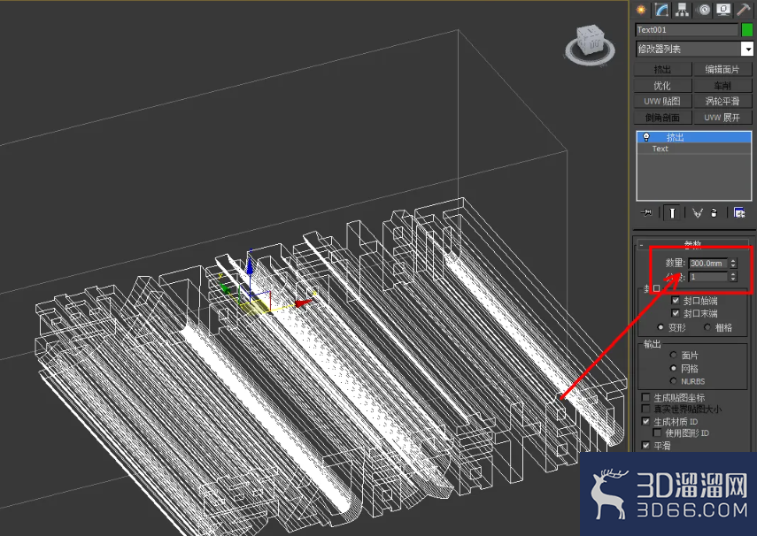
Task: Click the 编辑面片 modifier button
Action: click(x=722, y=70)
